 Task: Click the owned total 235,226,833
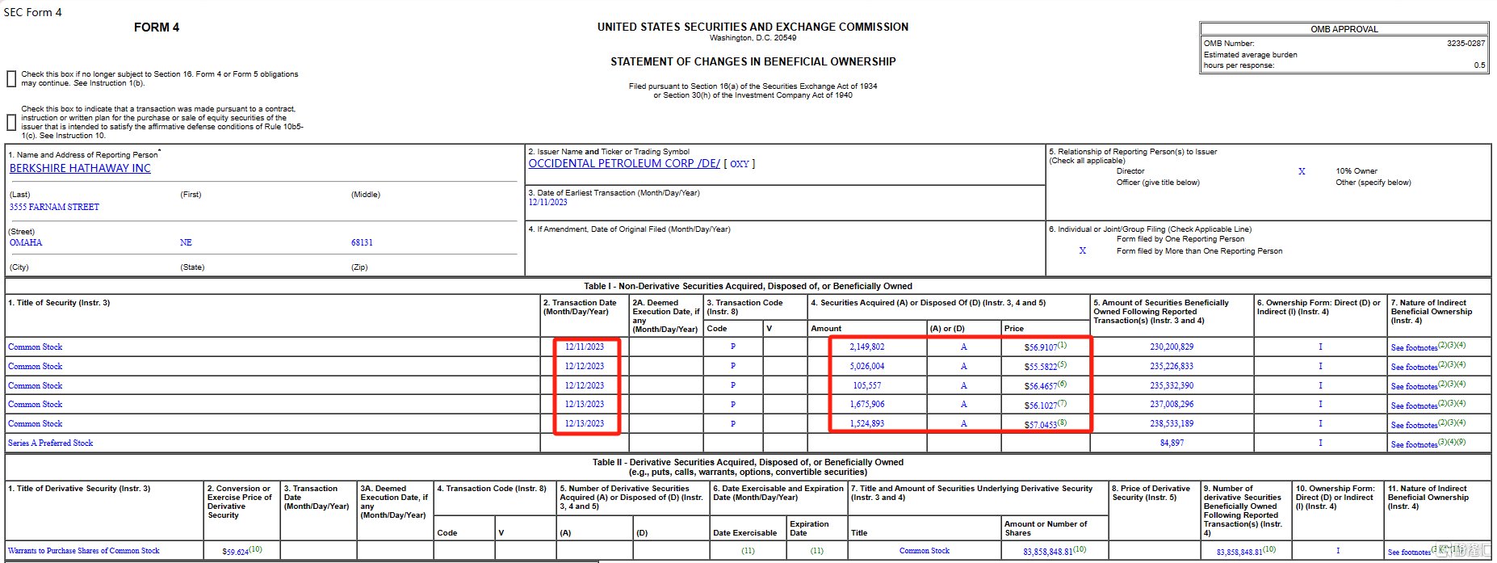[1172, 367]
